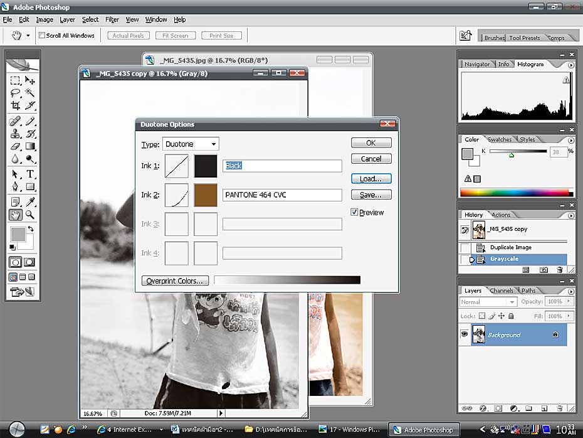Toggle Lock all padlock in Layers panel
The height and width of the screenshot is (438, 583).
(512, 316)
